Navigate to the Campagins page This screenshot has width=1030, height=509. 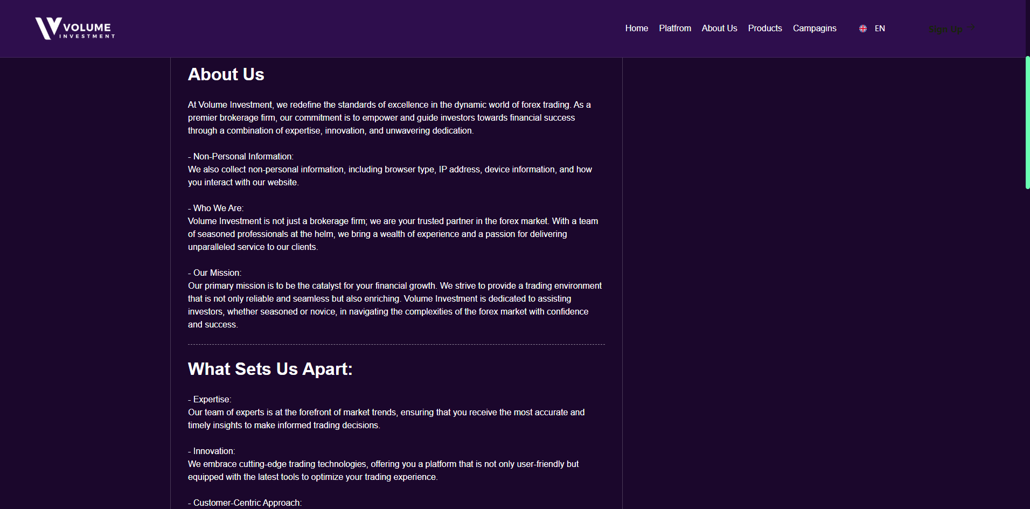pyautogui.click(x=814, y=29)
